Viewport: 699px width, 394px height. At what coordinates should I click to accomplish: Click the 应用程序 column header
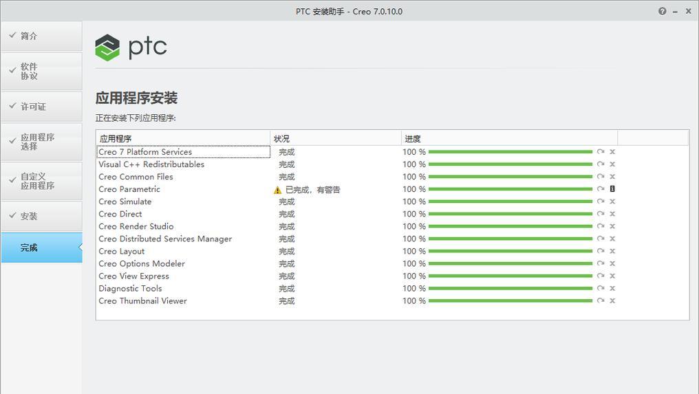coord(183,139)
